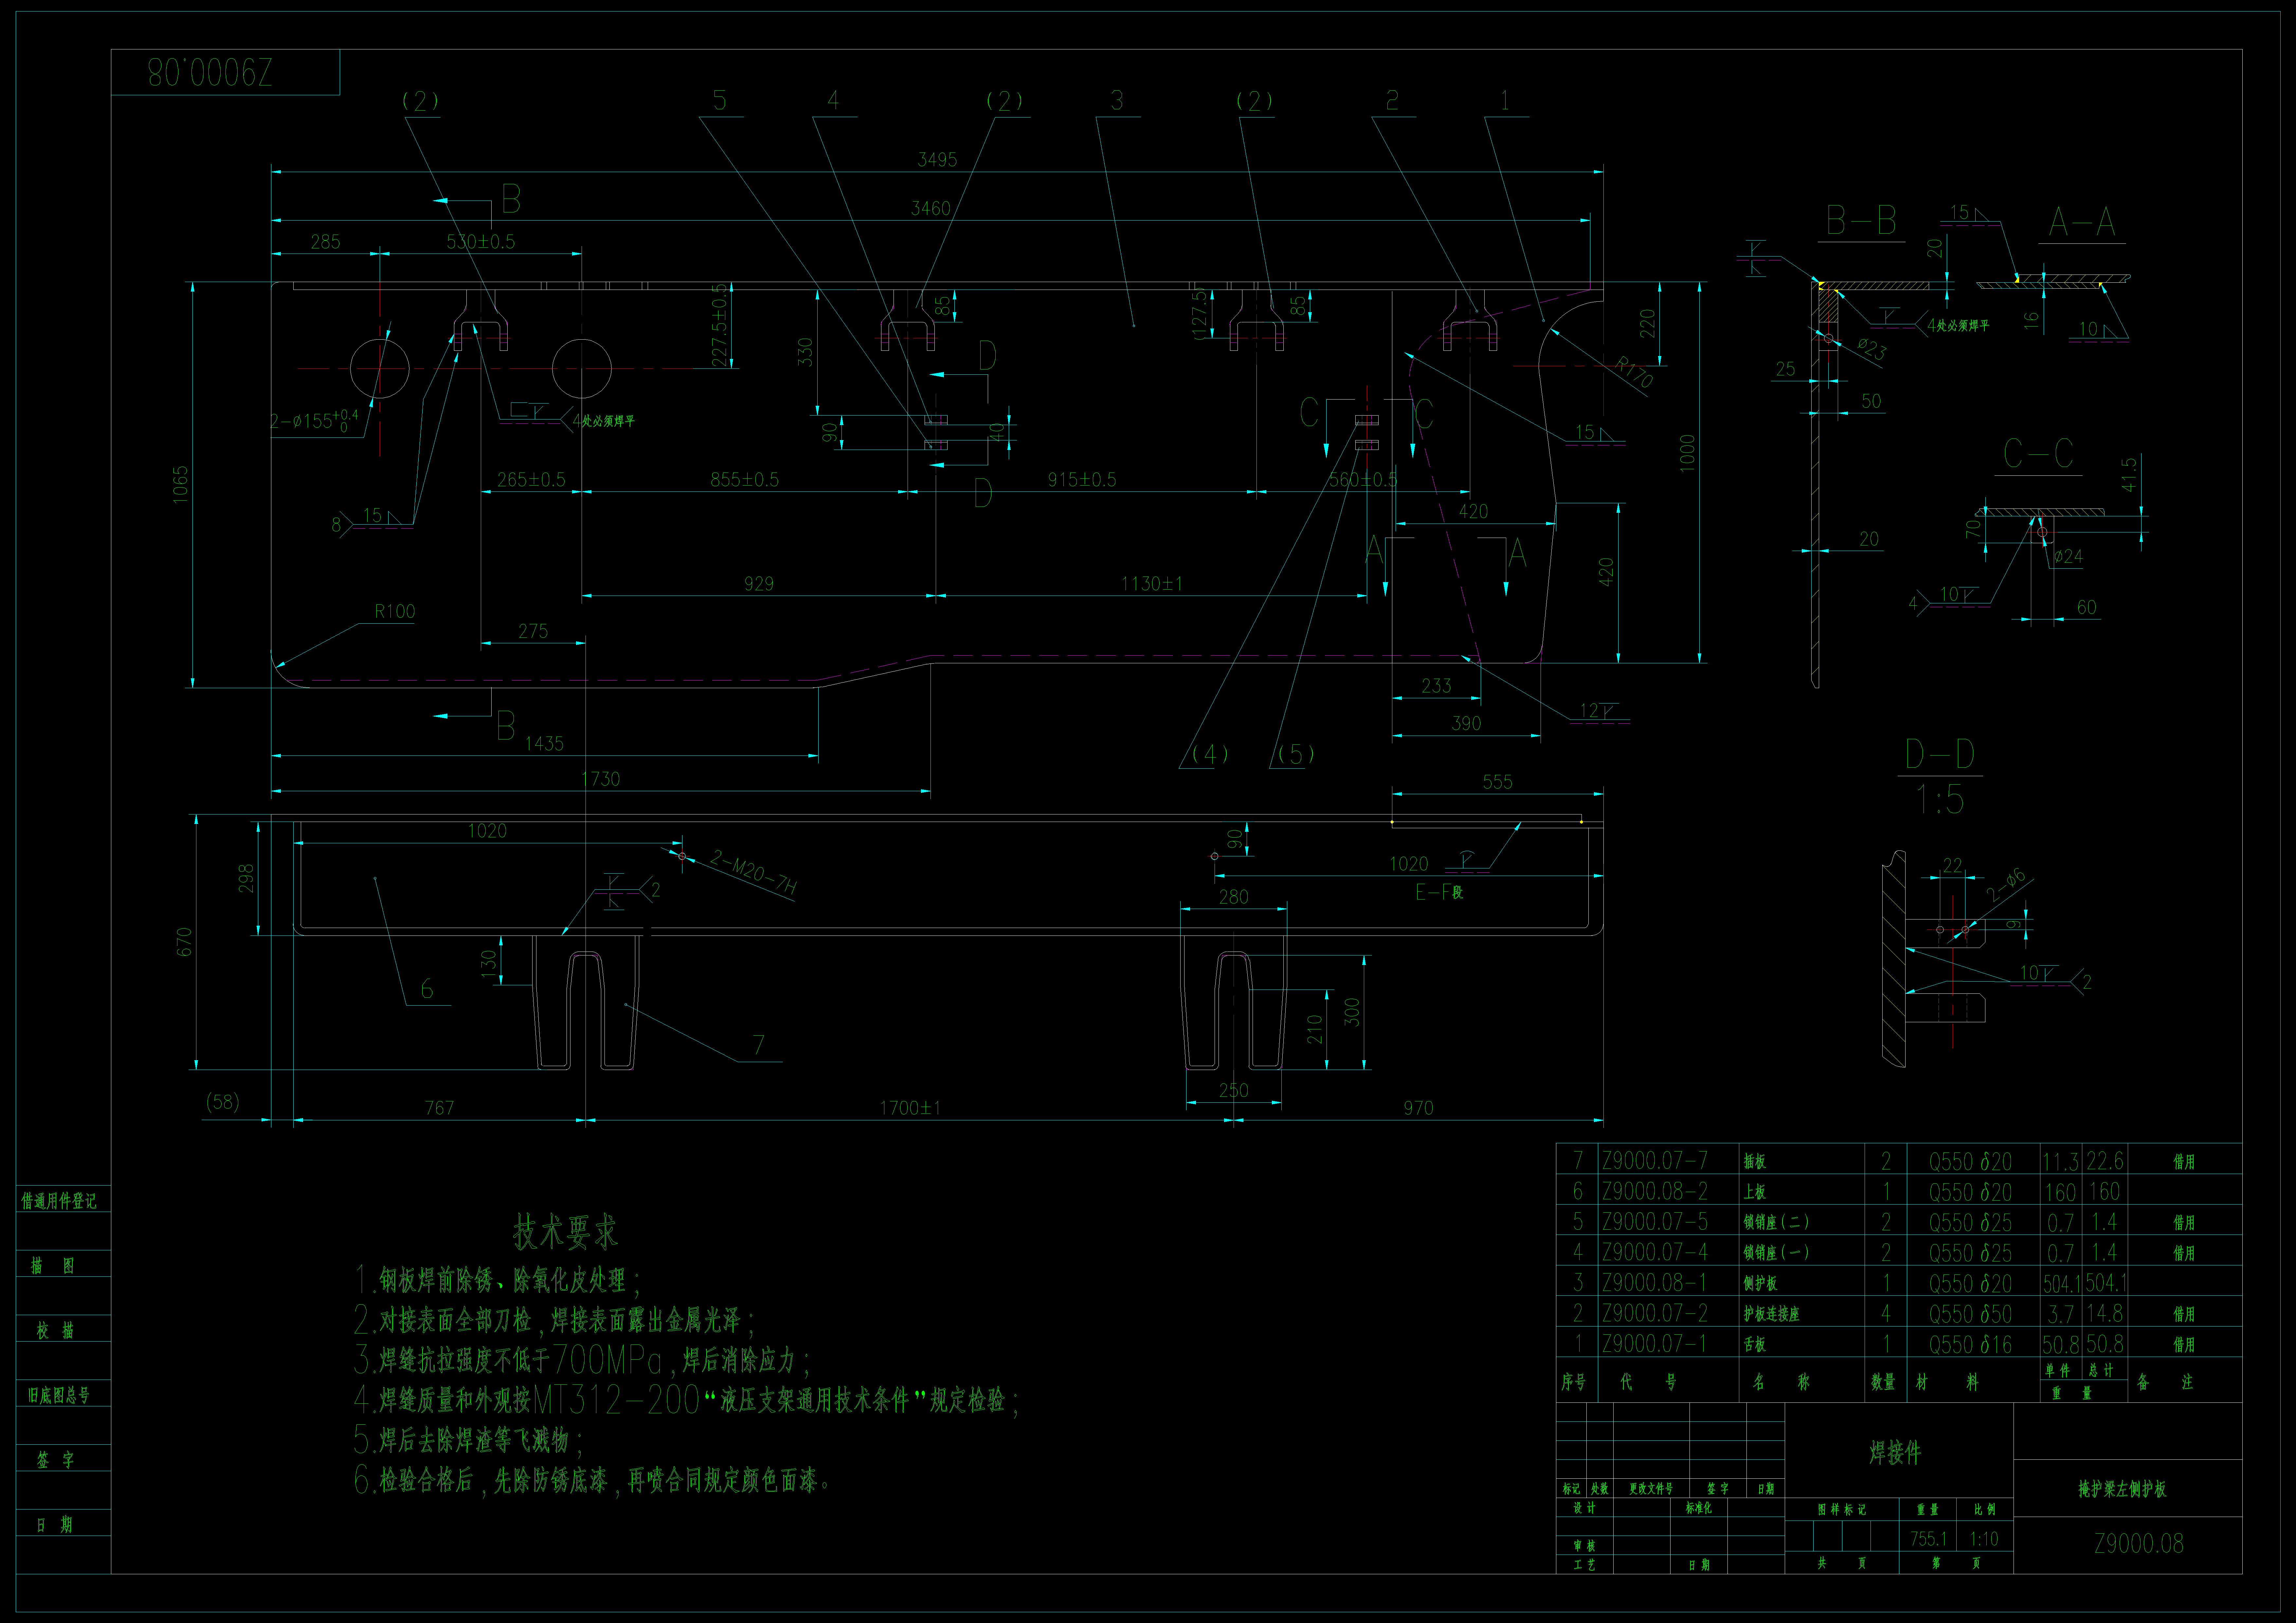Pick part code Z9000.07-5 in parts list
The height and width of the screenshot is (1623, 2296).
click(x=1655, y=1222)
